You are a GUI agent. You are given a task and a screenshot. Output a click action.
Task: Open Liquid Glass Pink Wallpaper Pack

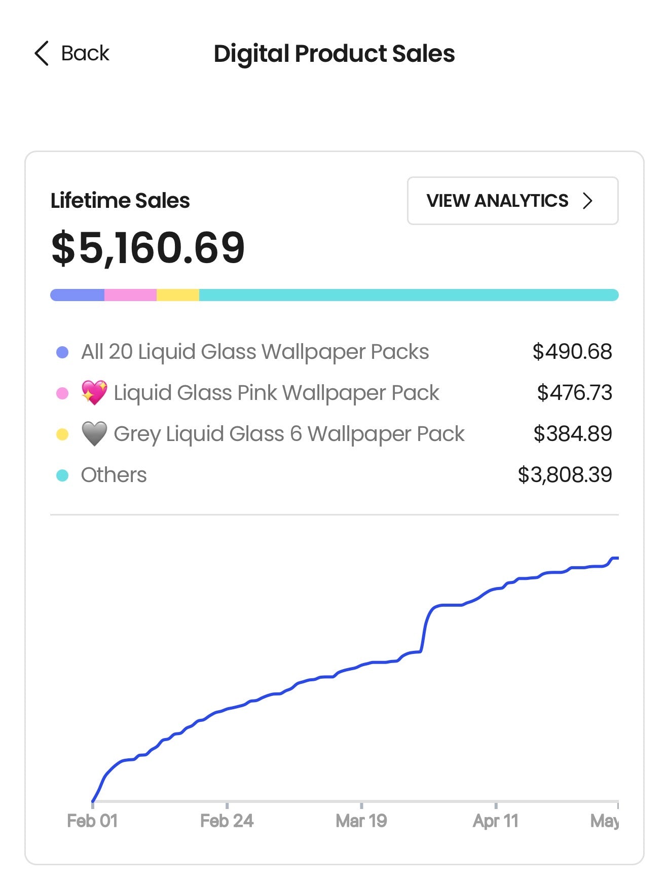click(334, 393)
